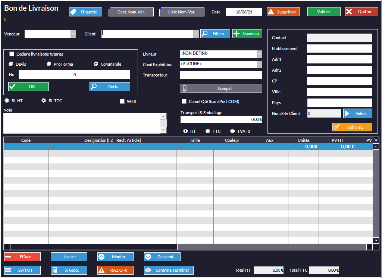This screenshot has width=382, height=278.
Task: Enable Exclure livraisons futures checkbox
Action: (12, 54)
